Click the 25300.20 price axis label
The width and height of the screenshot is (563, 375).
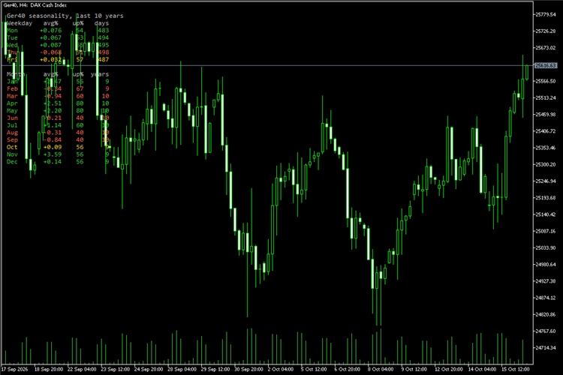click(546, 165)
